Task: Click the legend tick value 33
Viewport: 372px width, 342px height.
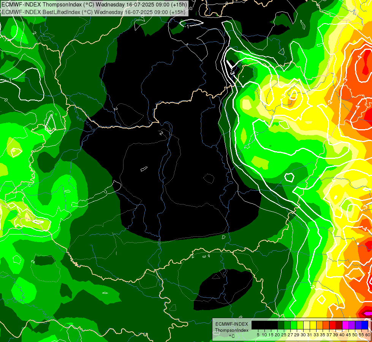Action: point(316,335)
